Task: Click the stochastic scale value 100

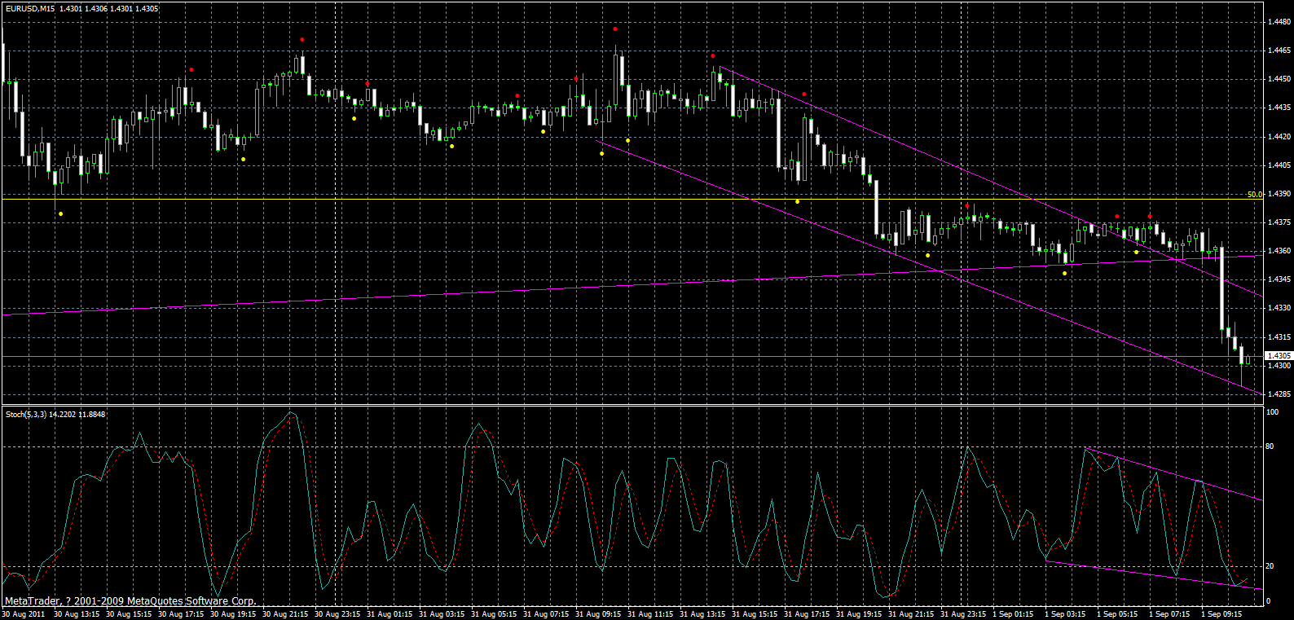Action: point(1272,412)
